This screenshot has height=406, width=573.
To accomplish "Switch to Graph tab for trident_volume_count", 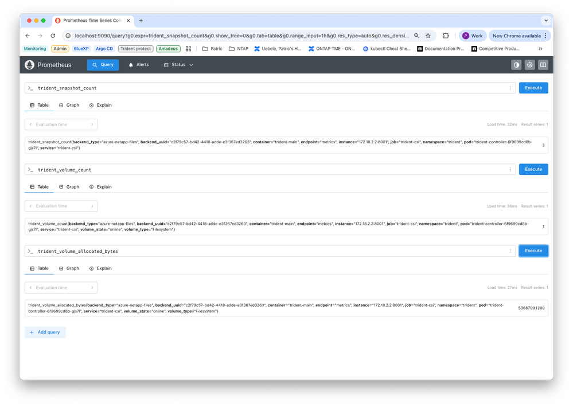I will point(69,187).
